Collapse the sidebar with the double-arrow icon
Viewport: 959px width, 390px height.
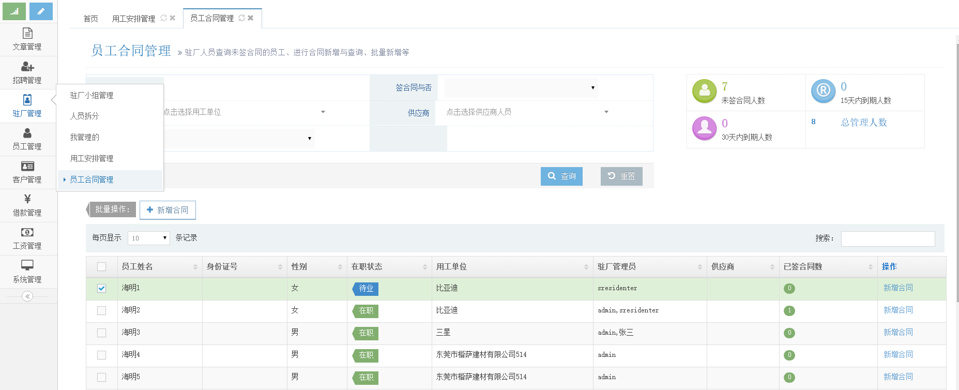tap(27, 296)
